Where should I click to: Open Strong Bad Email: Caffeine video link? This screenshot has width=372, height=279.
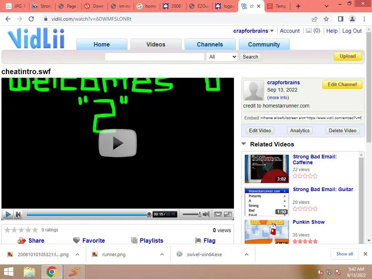click(x=315, y=159)
